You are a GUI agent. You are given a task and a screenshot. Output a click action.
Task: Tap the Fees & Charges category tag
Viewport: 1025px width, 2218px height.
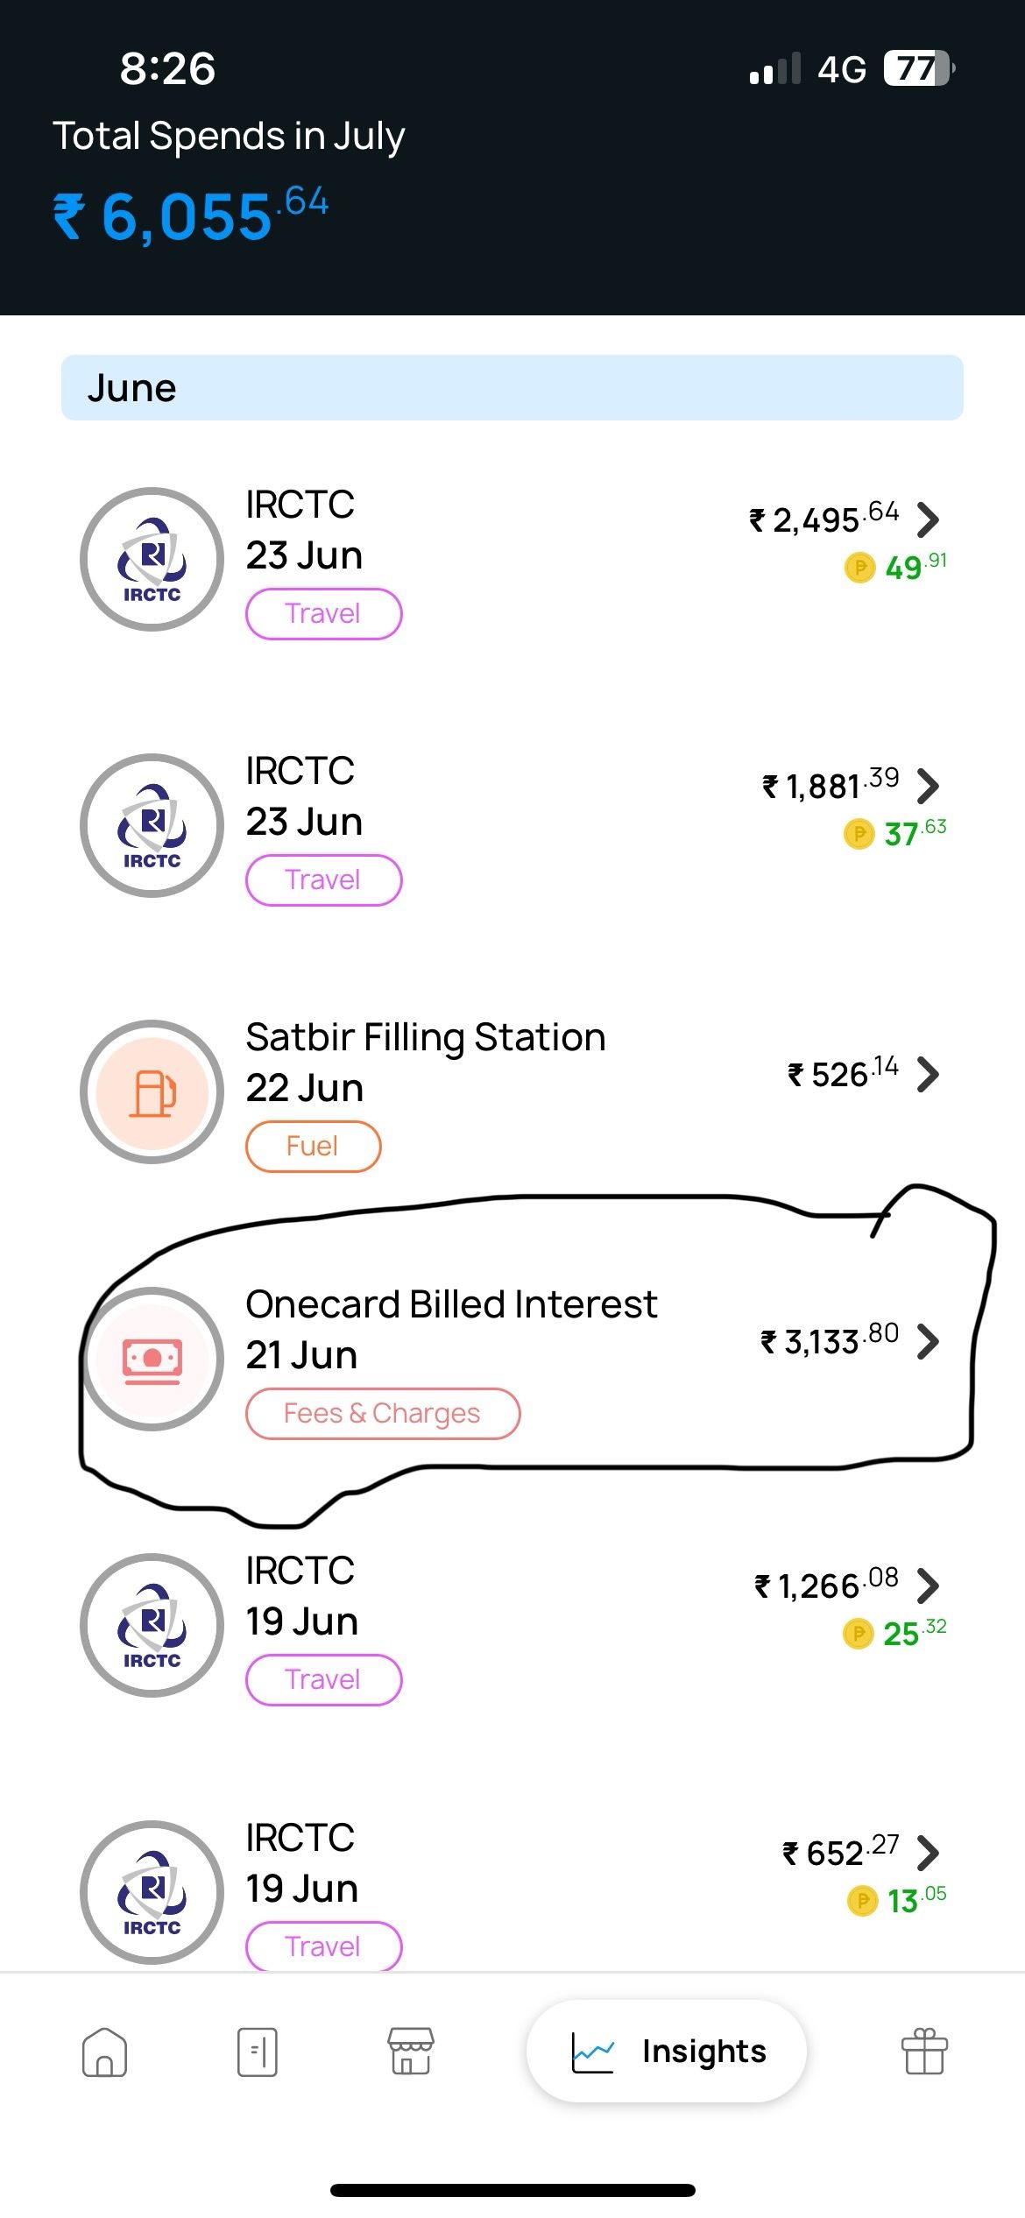point(383,1413)
